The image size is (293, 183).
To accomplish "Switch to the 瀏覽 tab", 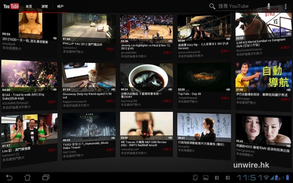I will (45, 6).
